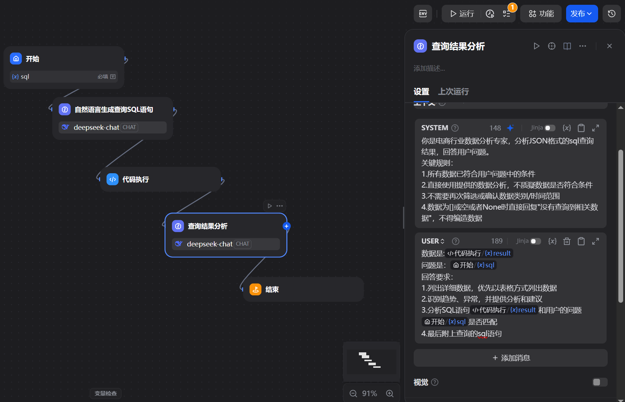
Task: Click deepseek-chat model in SQL generation node
Action: point(112,127)
